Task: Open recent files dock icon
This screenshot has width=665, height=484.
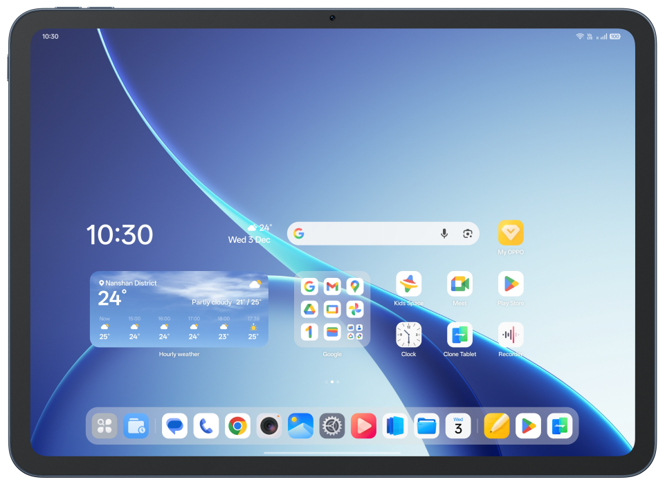Action: coord(136,426)
